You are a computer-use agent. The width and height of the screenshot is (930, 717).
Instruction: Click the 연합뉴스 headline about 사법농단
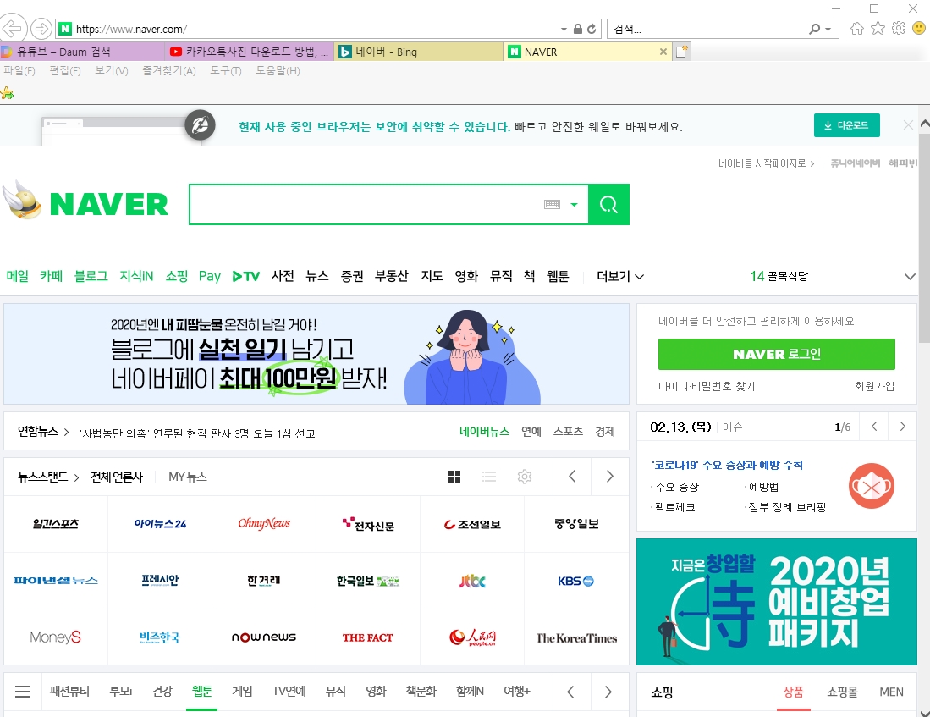[x=197, y=433]
